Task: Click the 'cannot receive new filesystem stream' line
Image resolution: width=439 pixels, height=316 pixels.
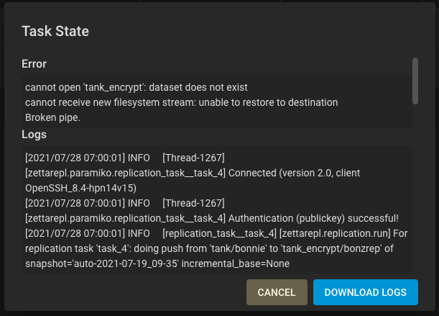Action: pyautogui.click(x=181, y=102)
